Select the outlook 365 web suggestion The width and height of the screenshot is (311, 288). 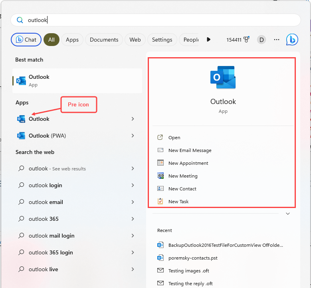click(44, 219)
